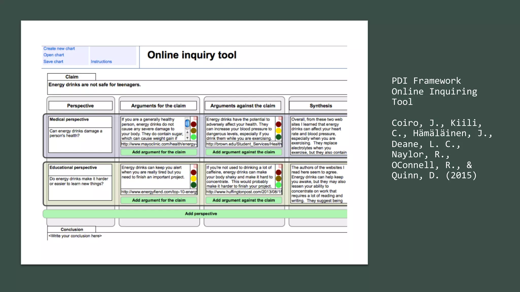Delete the Mayo Clinic argument with its X icon
Viewport: 520px width, 292px height.
[x=195, y=118]
